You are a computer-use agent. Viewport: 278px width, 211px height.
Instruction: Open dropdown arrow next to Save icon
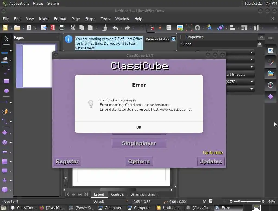pyautogui.click(x=35, y=28)
